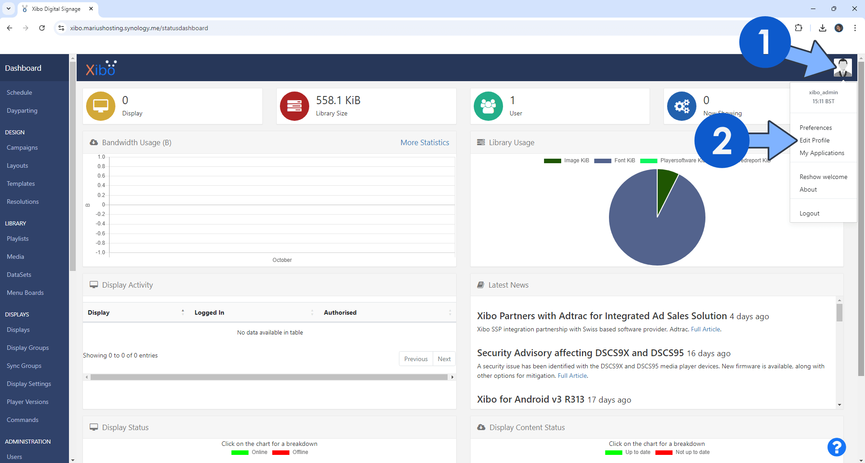Open the user avatar menu
Image resolution: width=865 pixels, height=463 pixels.
point(842,68)
